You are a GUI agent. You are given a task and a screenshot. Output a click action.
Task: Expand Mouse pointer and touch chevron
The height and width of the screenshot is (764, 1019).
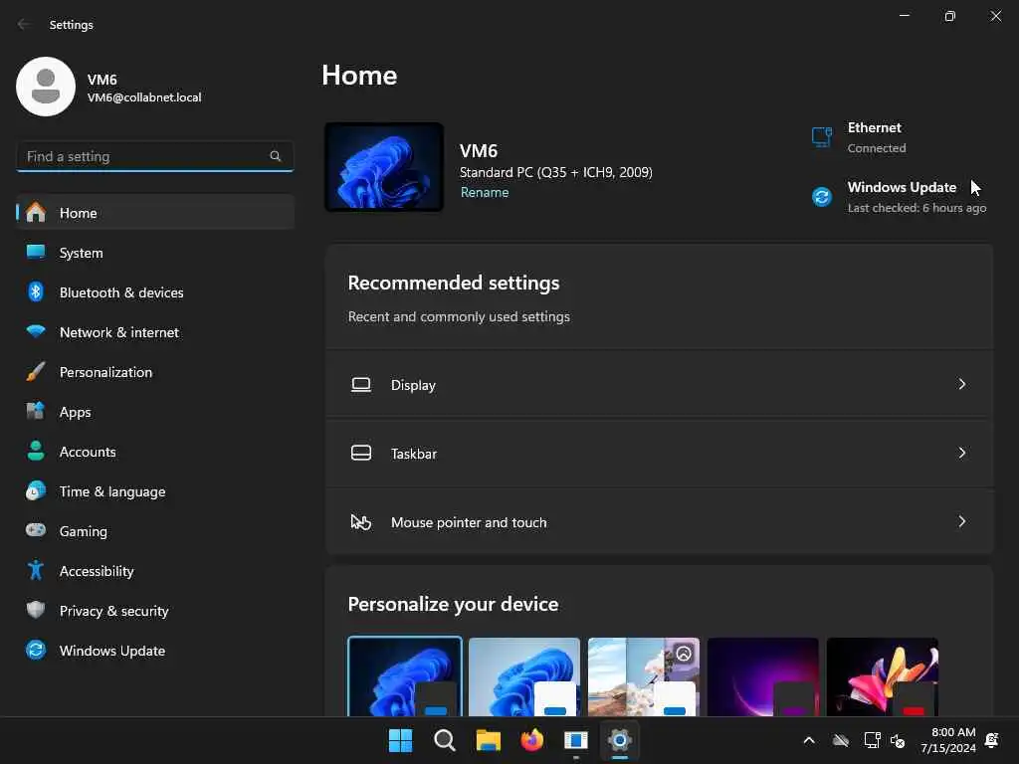tap(962, 521)
